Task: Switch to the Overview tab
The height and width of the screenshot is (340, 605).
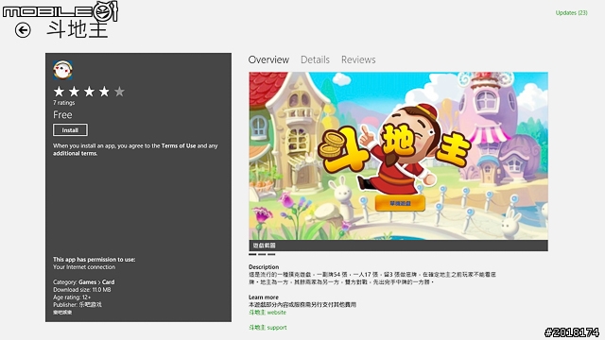Action: [x=268, y=59]
